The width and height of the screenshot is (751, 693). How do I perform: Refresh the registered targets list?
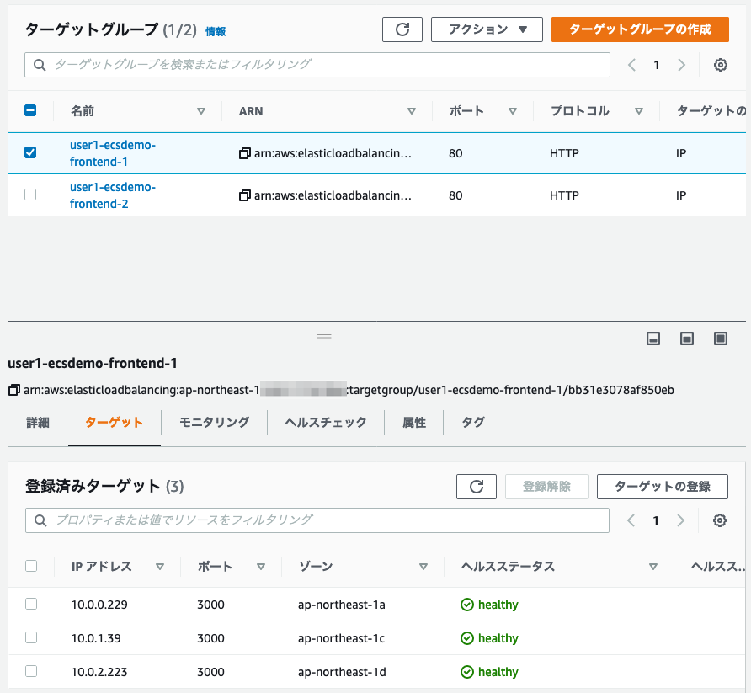pos(476,487)
